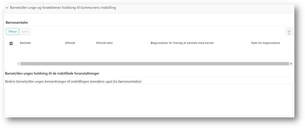Image resolution: width=305 pixels, height=128 pixels.
Task: Click the Begrundelse for fravalg column header
Action: point(182,43)
